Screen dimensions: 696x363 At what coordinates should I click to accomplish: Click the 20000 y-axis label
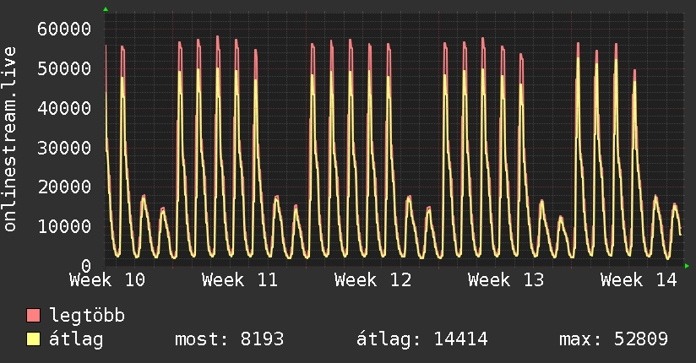(64, 187)
